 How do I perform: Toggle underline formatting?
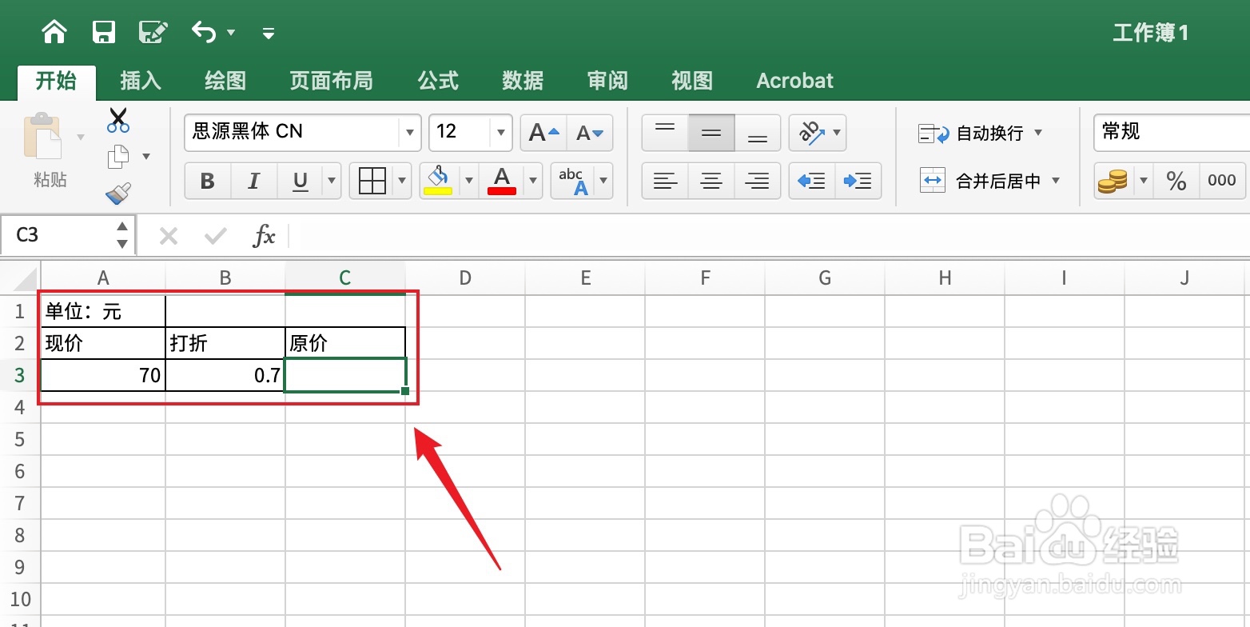(301, 181)
